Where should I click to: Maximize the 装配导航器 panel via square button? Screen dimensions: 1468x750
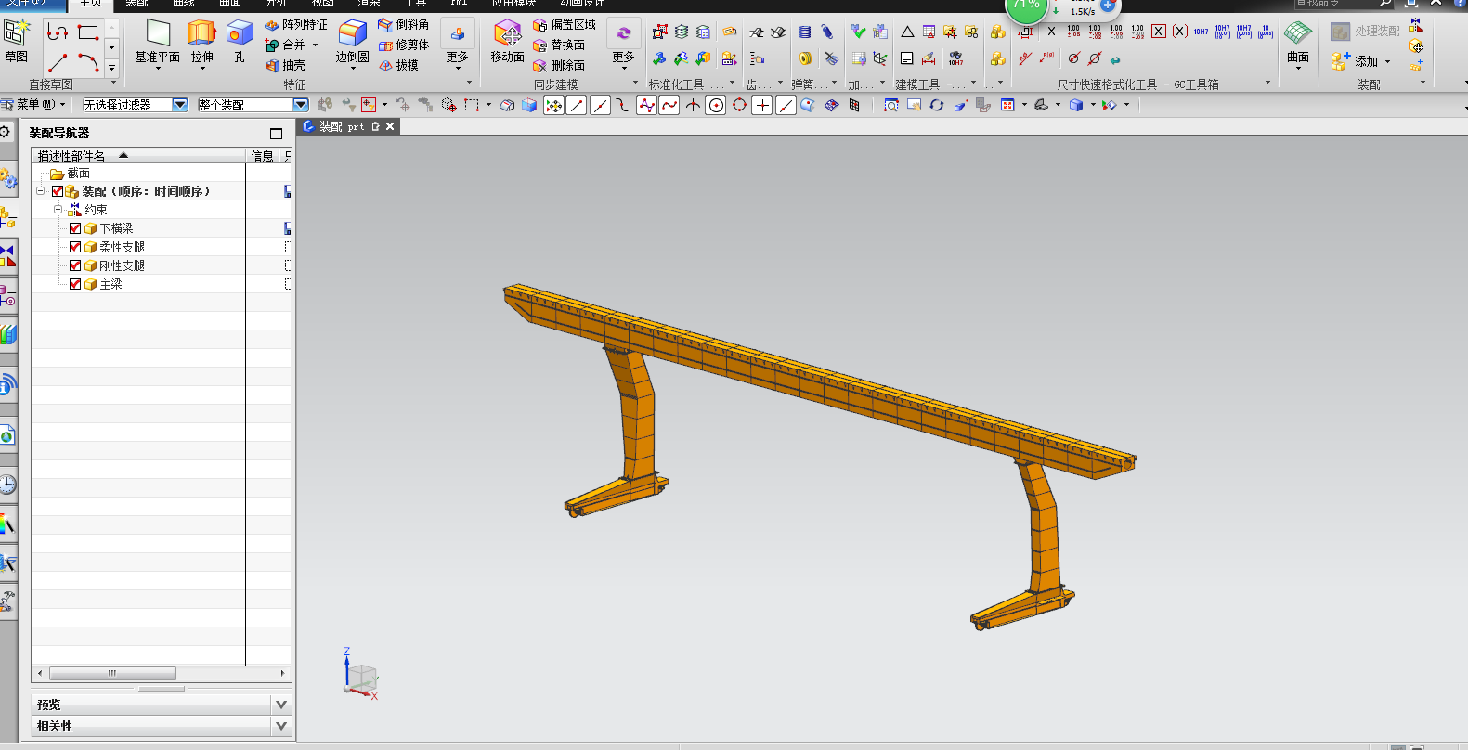point(276,134)
